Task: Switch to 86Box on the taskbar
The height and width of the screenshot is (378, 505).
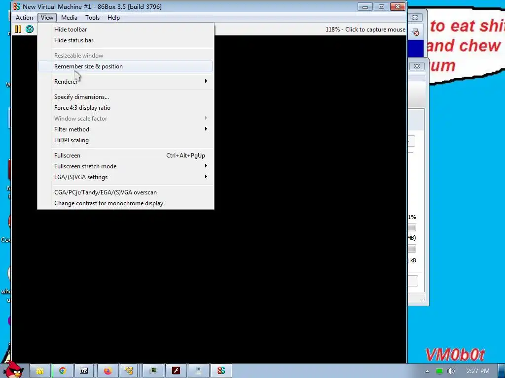Action: point(221,371)
